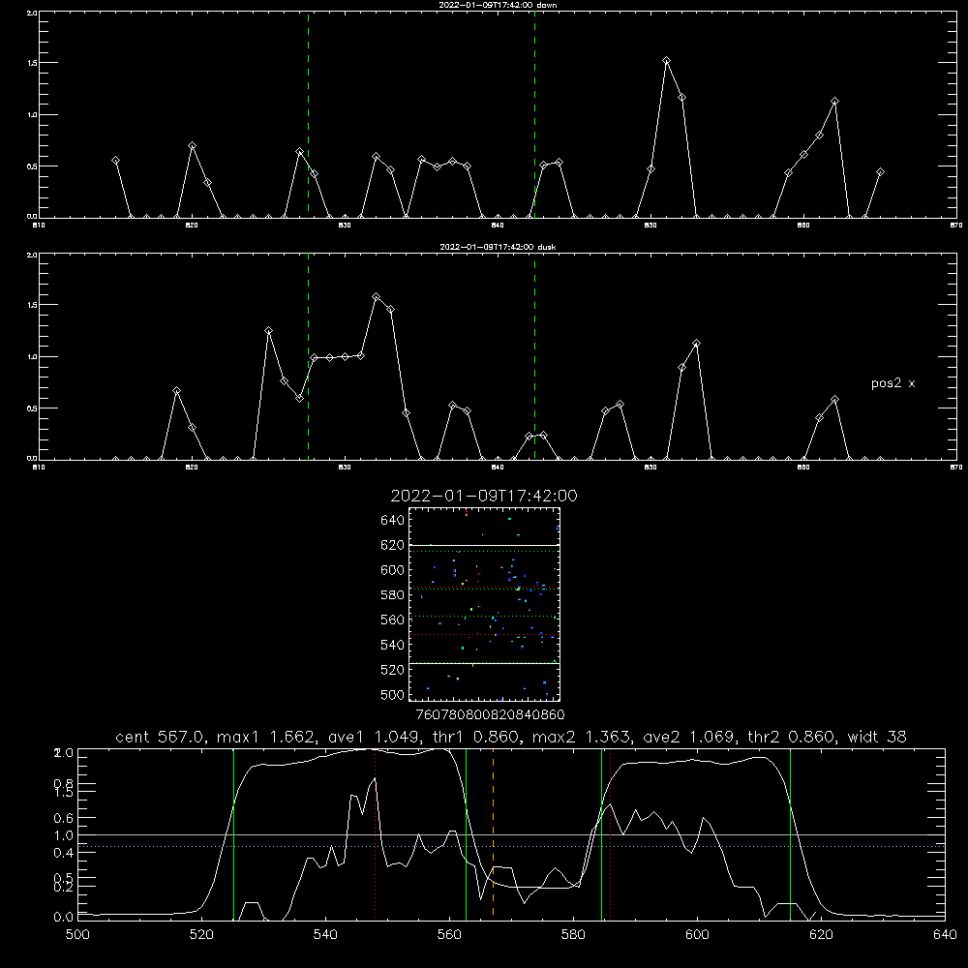Click the '600' x-axis label of bottom plot
This screenshot has width=968, height=968.
[x=697, y=935]
